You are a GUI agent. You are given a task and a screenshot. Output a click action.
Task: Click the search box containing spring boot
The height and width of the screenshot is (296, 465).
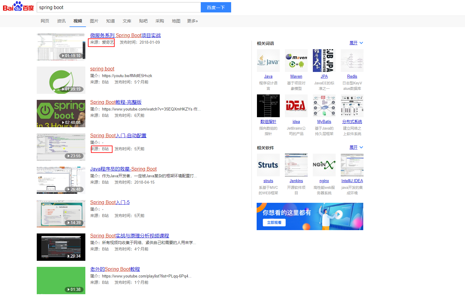[119, 7]
